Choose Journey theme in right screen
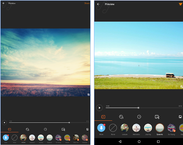The image size is (183, 145). [x=148, y=128]
